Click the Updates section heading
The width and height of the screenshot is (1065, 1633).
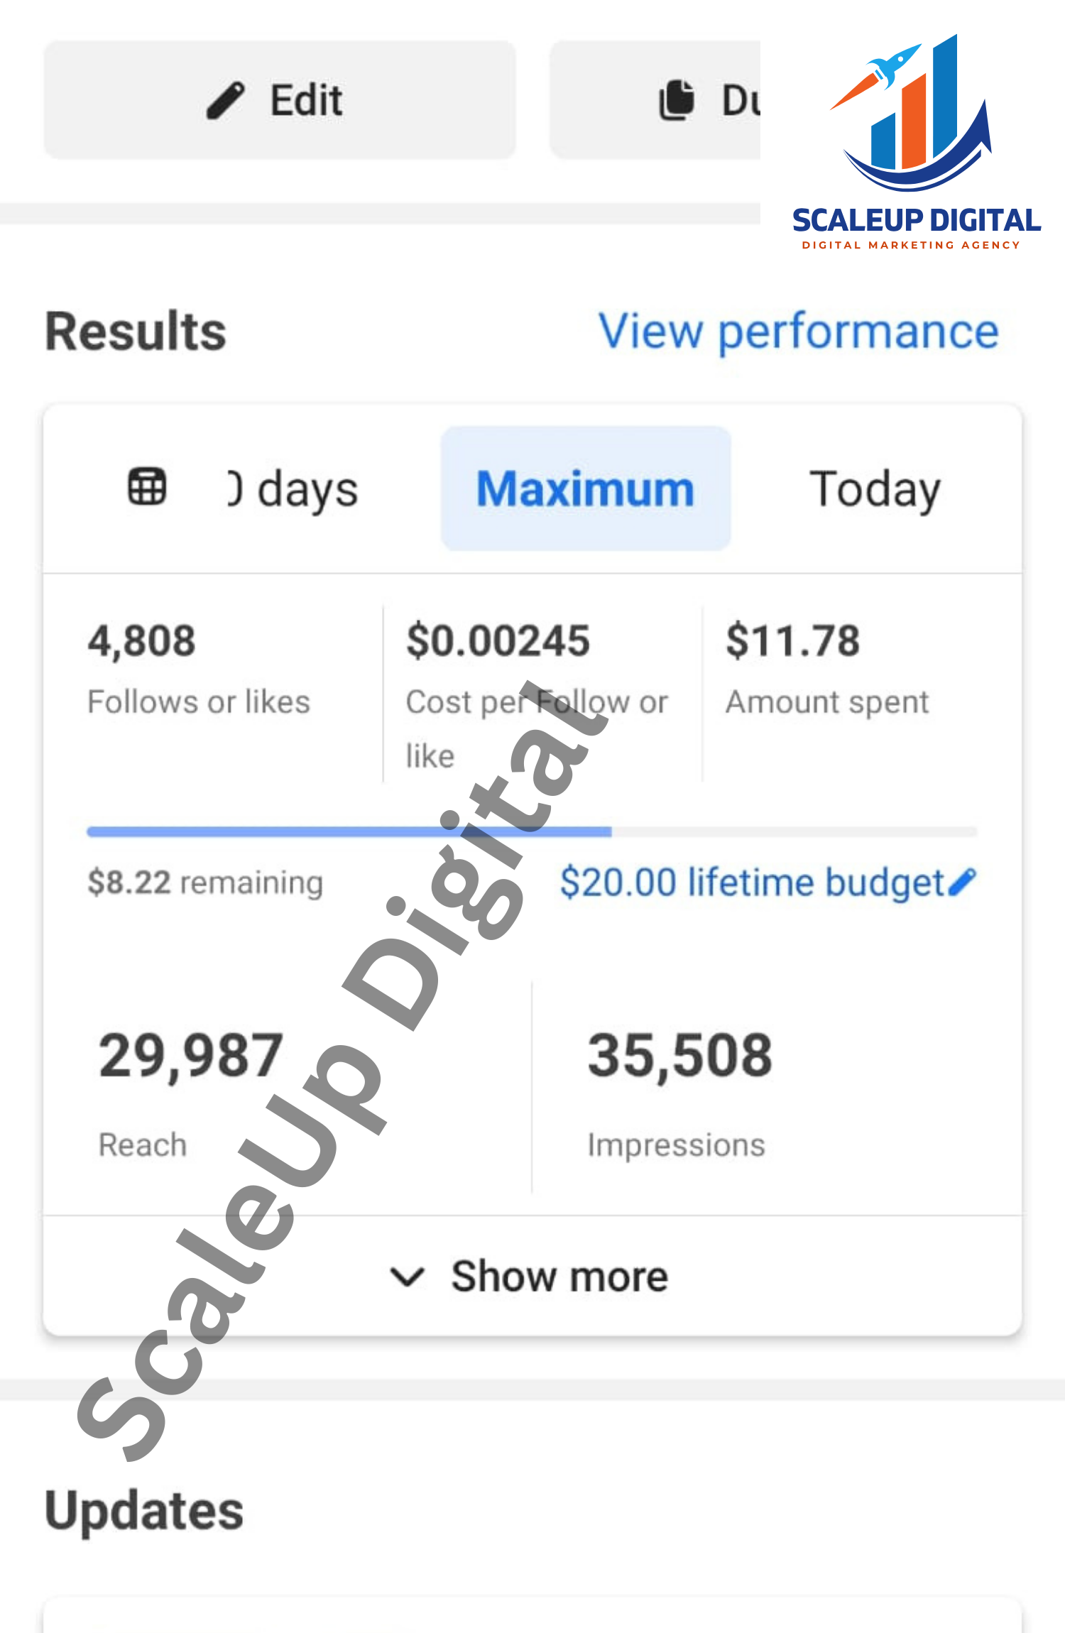tap(144, 1510)
